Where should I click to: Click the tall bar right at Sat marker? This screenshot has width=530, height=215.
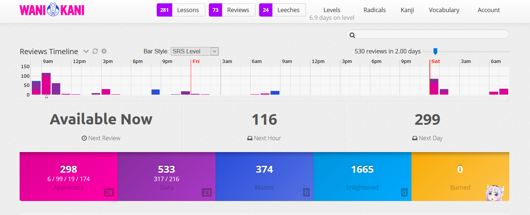click(x=434, y=87)
